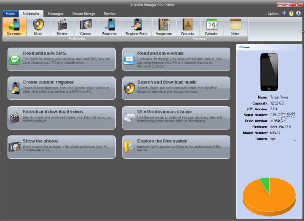Open the Music ribbon icon
Screen dimensions: 305x221
click(x=38, y=27)
